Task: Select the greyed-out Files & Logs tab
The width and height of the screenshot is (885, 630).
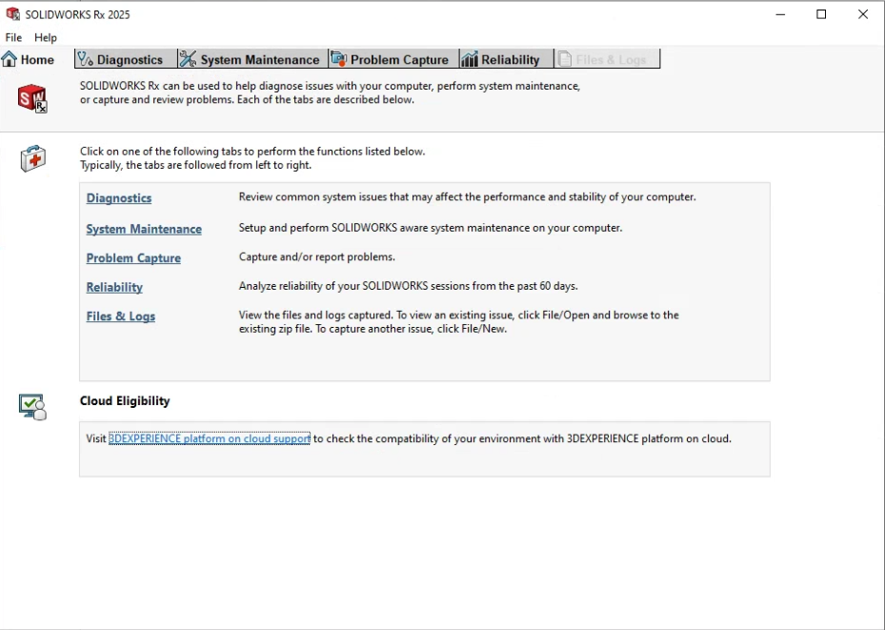Action: pyautogui.click(x=608, y=59)
